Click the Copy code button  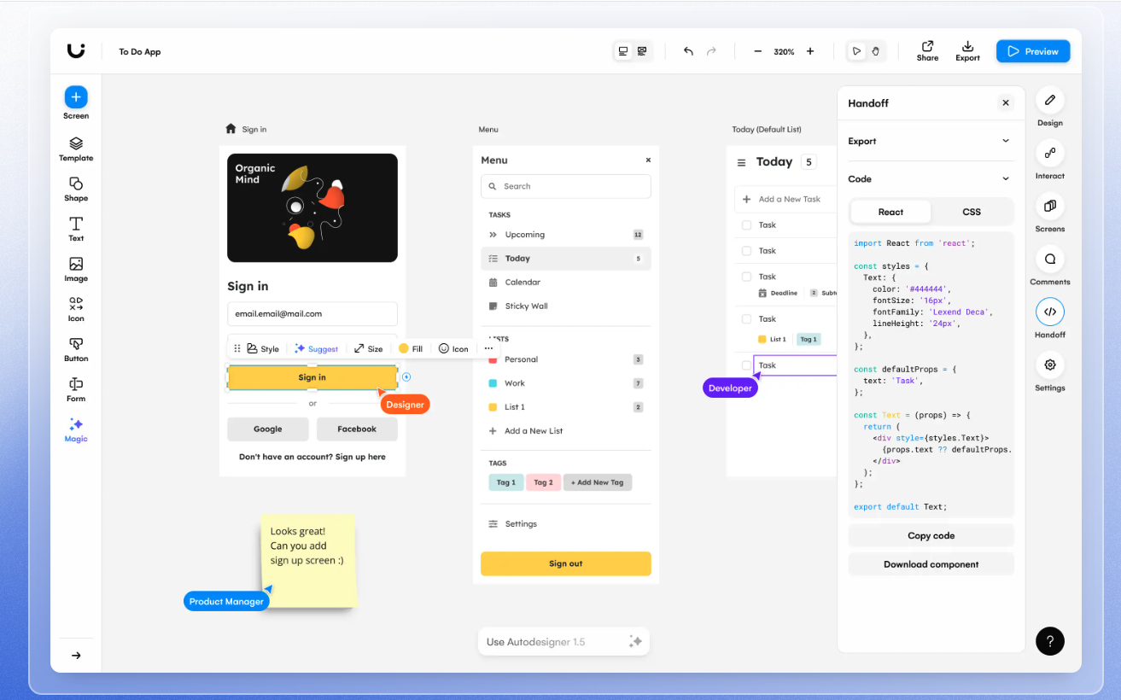931,535
